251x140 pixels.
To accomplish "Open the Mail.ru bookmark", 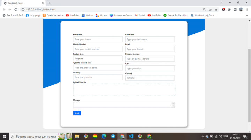I will [x=87, y=15].
